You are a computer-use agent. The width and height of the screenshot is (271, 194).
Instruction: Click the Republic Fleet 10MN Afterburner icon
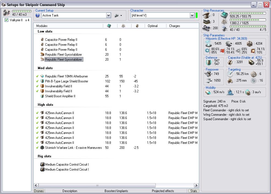pyautogui.click(x=42, y=76)
